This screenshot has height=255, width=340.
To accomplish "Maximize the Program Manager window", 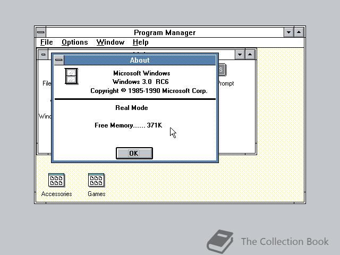I will 299,32.
